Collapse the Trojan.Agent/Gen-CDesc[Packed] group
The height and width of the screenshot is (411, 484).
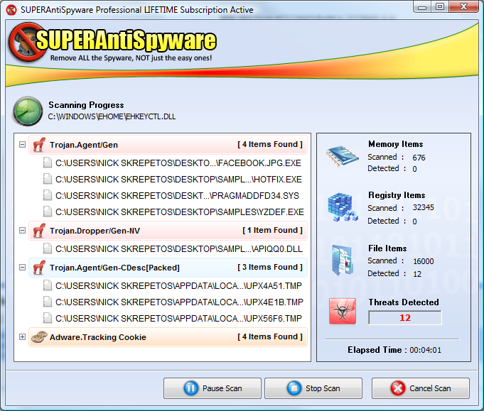[x=22, y=267]
